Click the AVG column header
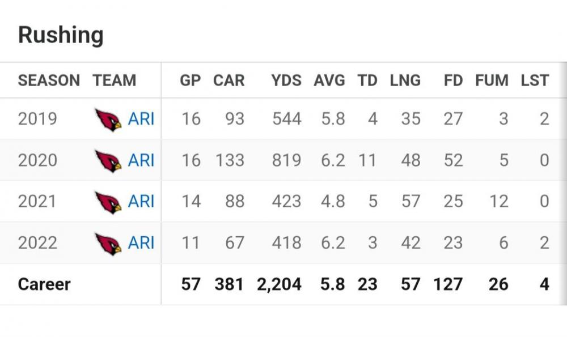Viewport: 567px width, 337px height. (x=329, y=80)
